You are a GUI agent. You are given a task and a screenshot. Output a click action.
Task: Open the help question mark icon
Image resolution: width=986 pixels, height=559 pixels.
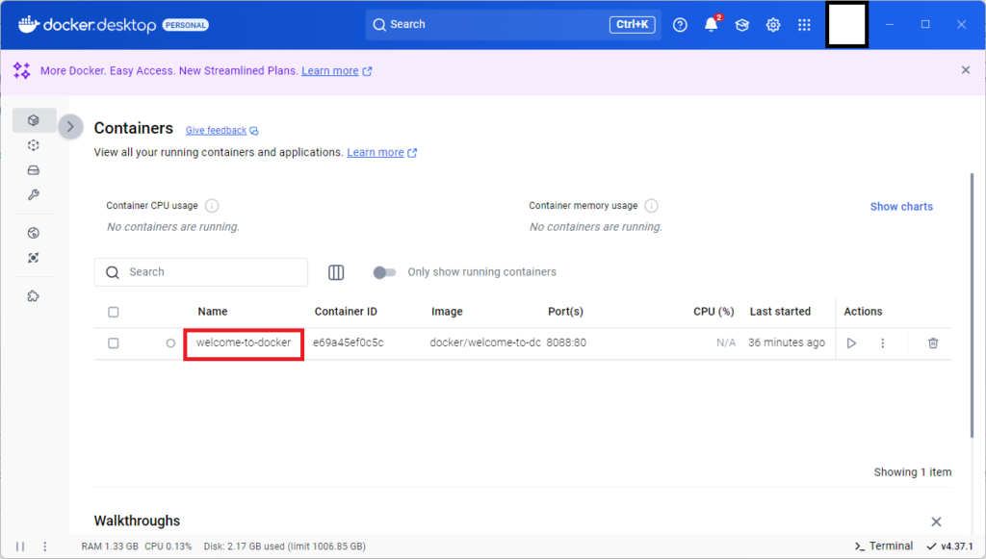pos(680,24)
